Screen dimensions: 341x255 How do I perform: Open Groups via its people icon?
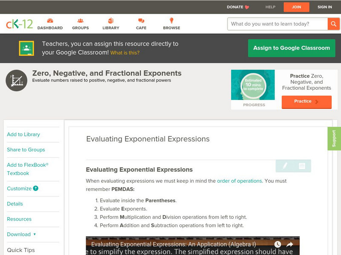81,20
